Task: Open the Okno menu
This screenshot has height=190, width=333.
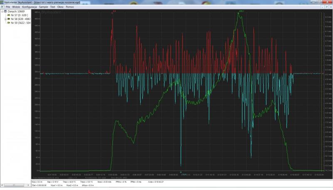Action: [x=60, y=7]
